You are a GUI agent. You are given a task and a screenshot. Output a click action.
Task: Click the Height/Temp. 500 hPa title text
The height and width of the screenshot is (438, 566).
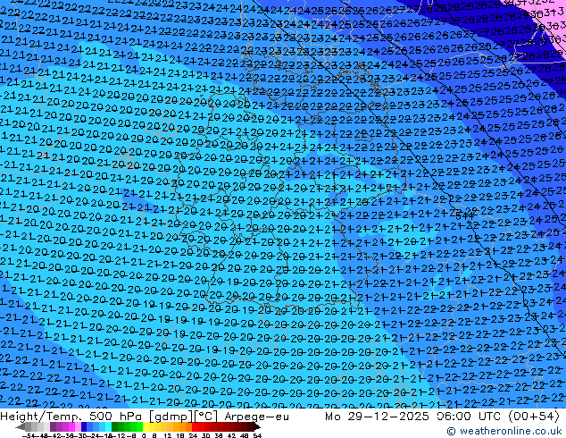(71, 417)
